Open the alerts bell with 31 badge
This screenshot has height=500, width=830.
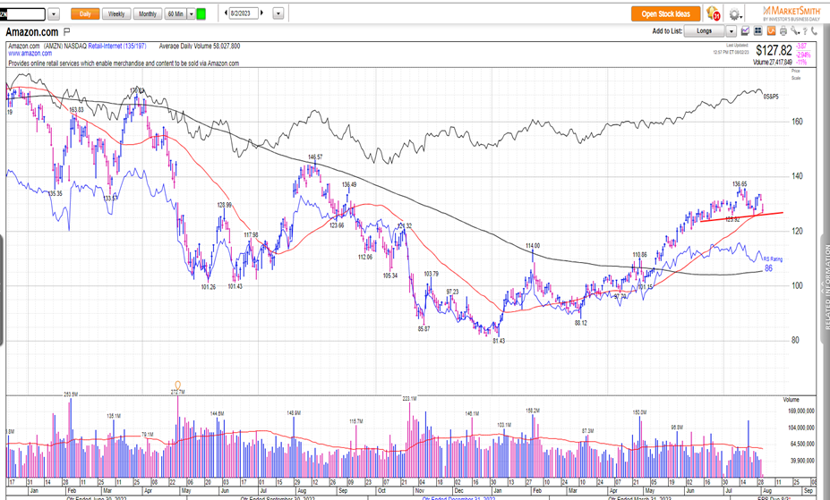[x=714, y=14]
